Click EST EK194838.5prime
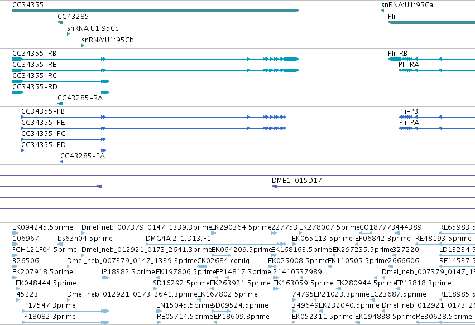Viewport: 475px width, 325px height. click(x=385, y=317)
